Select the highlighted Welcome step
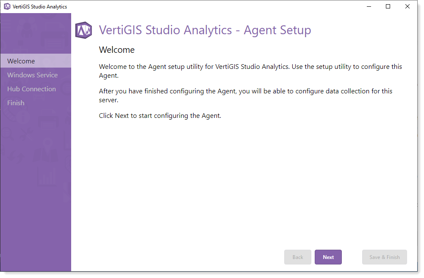Viewport: 424px width, 278px height. click(x=21, y=60)
